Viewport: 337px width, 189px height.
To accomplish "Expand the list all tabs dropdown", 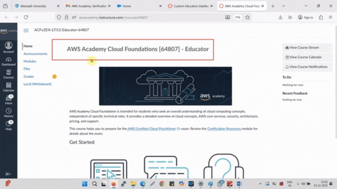I will click(284, 6).
